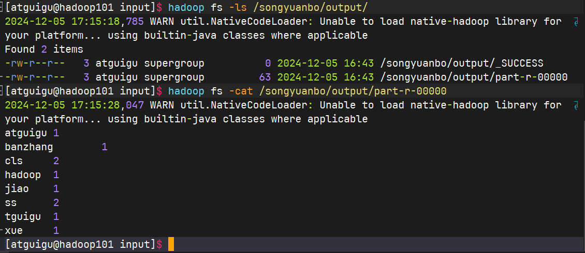The image size is (585, 253).
Task: Click the word "jiao" in the output
Action: click(17, 189)
